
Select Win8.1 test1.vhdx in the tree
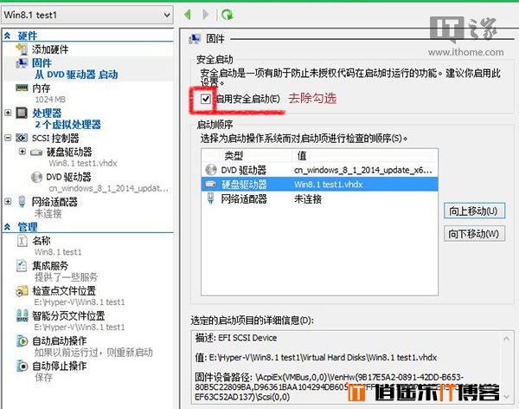[83, 163]
